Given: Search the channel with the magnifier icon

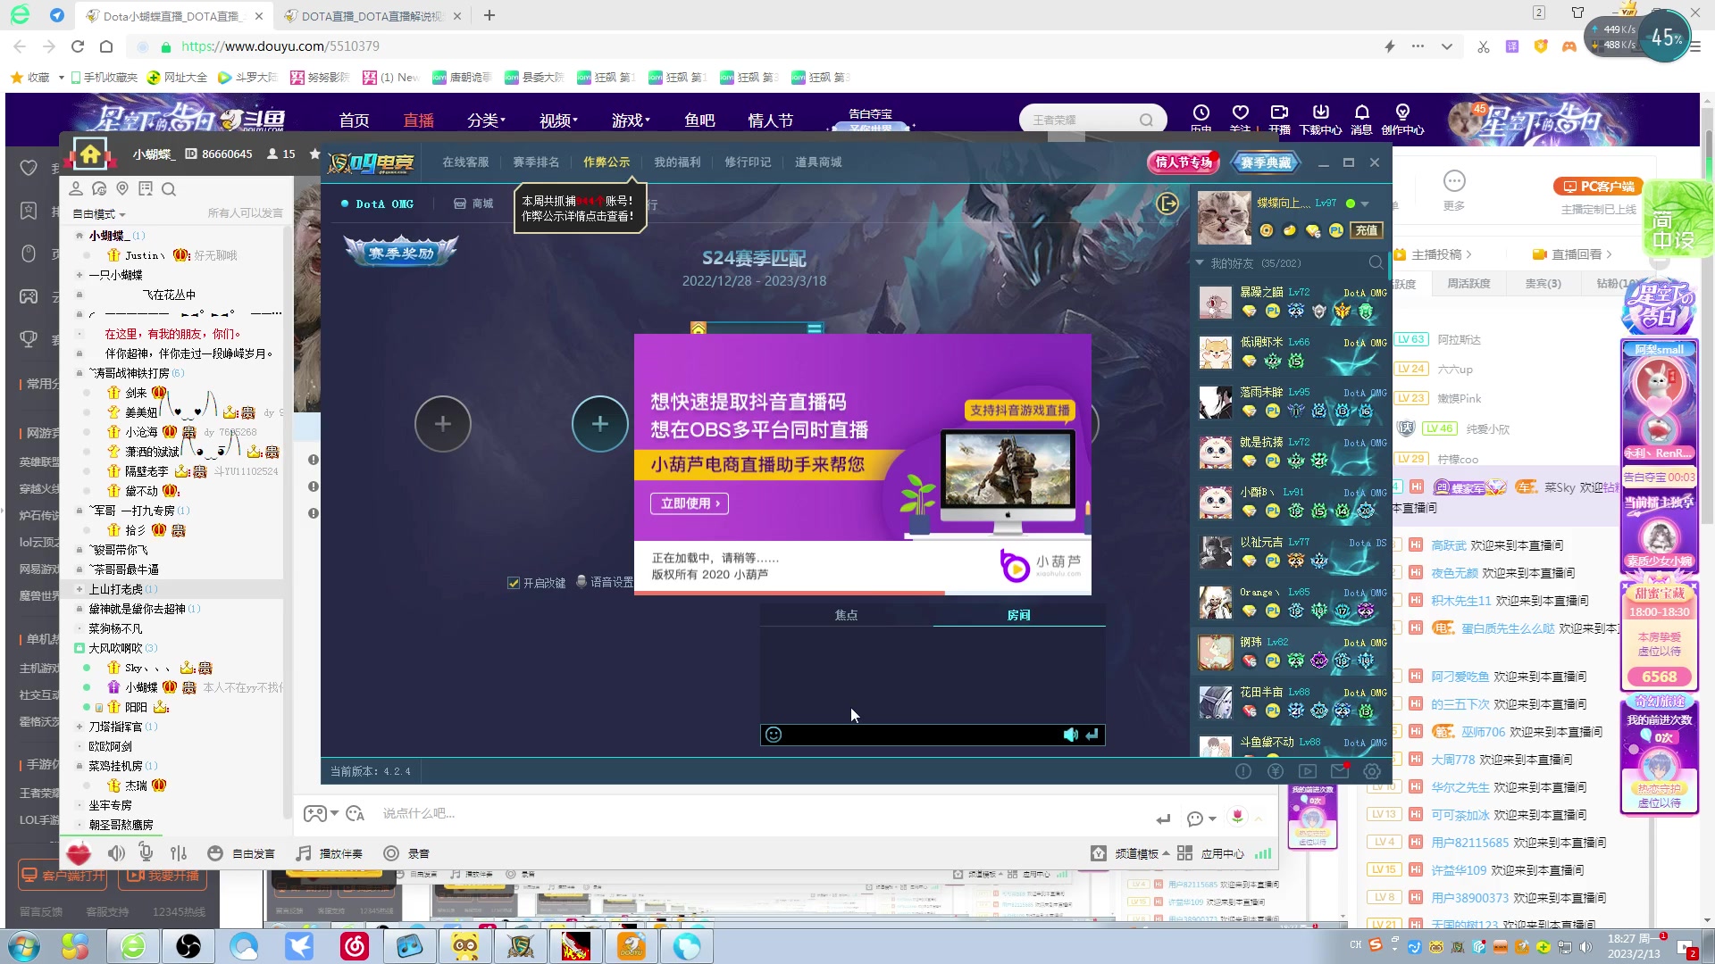Looking at the screenshot, I should [169, 188].
